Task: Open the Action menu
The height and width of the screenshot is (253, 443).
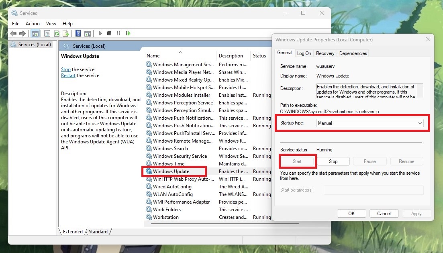Action: coord(33,24)
